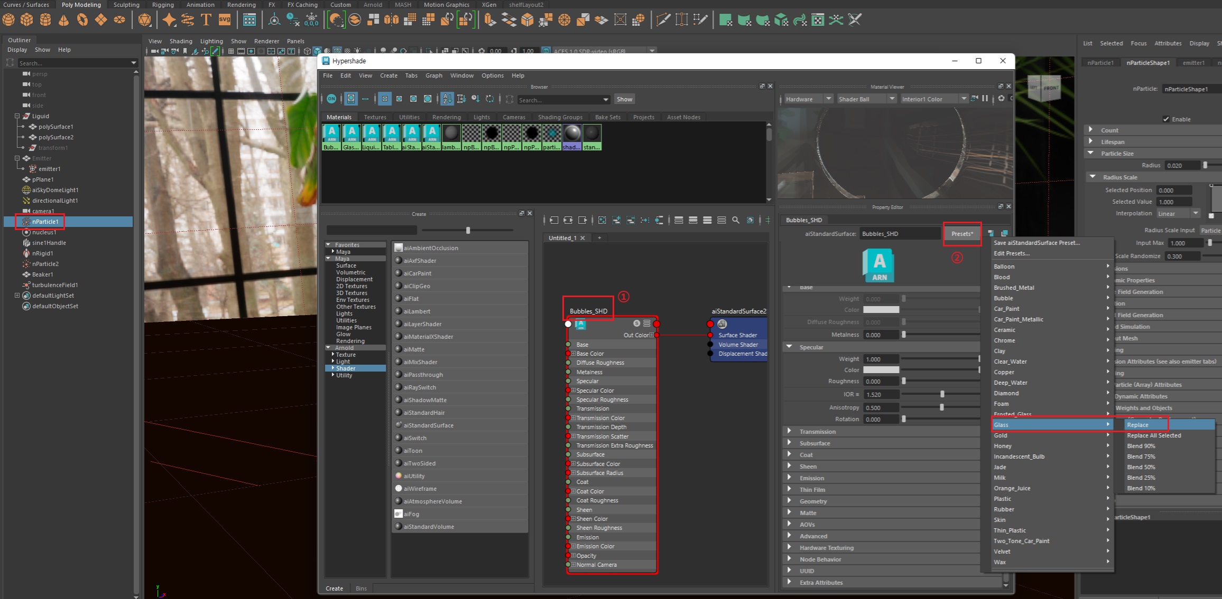Switch to the Textures tab
1222x599 pixels.
(375, 117)
